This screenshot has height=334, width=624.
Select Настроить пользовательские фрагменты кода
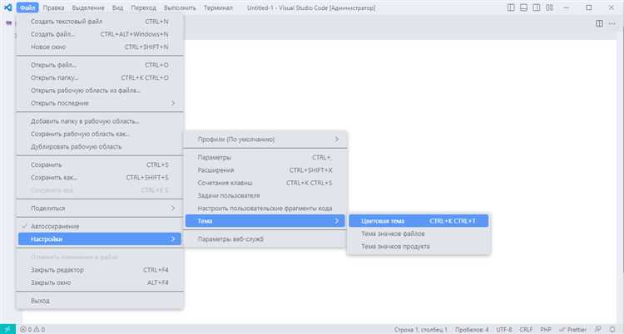point(265,209)
